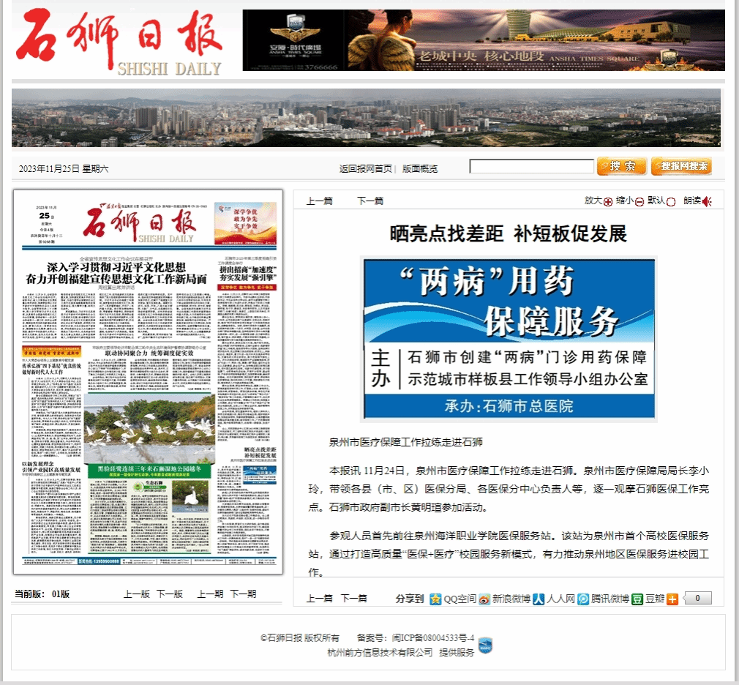Open 版面概览 page overview link
739x685 pixels.
tap(420, 168)
